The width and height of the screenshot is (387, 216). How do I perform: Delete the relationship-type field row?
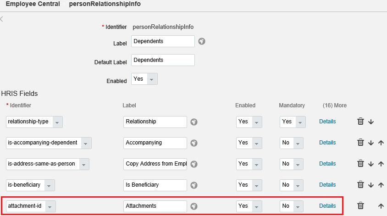pyautogui.click(x=360, y=122)
